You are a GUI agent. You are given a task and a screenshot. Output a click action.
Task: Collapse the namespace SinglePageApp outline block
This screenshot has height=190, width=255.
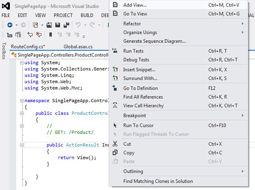21,100
